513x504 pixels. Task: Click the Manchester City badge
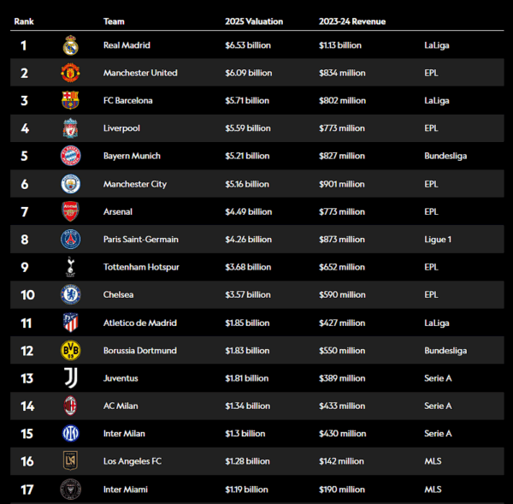tap(70, 184)
